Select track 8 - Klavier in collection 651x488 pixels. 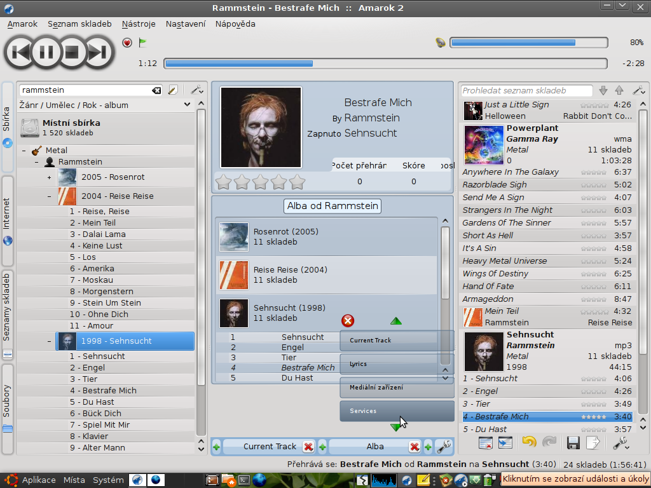pos(89,436)
